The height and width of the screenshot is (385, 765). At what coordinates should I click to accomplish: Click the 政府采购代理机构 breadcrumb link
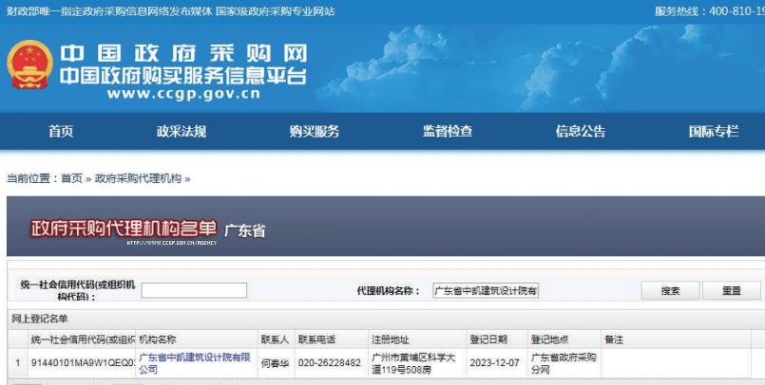(x=138, y=178)
